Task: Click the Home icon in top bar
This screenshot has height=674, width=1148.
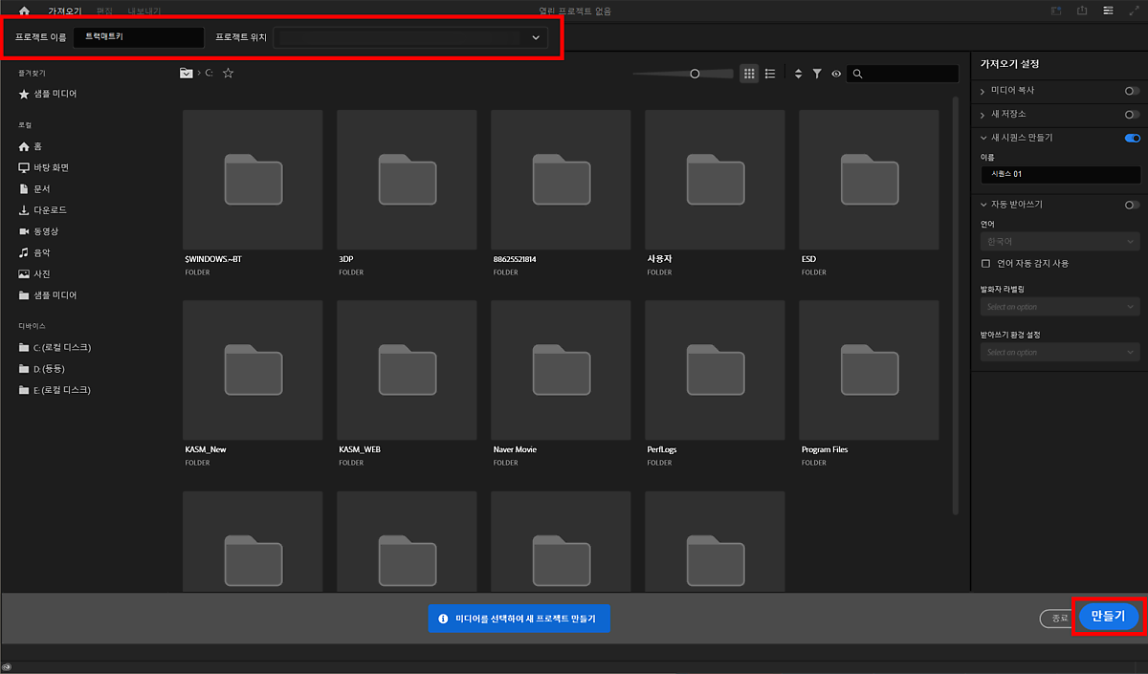Action: (25, 11)
